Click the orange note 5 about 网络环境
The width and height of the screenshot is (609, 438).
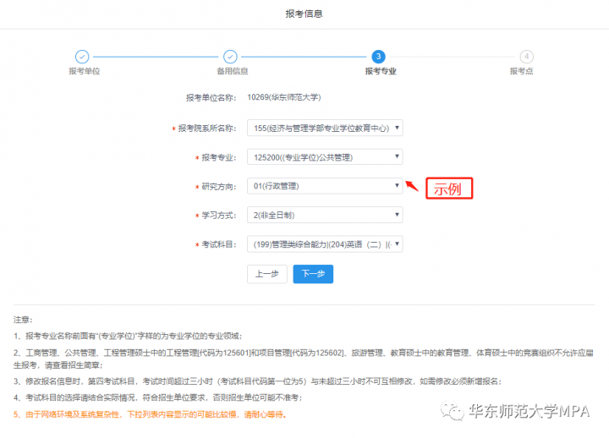coord(151,414)
